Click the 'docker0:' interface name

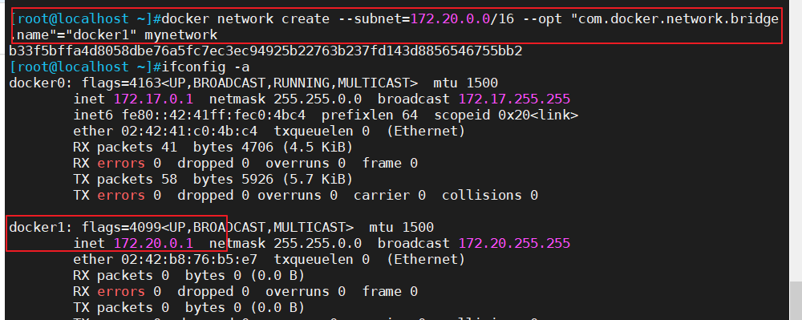pyautogui.click(x=41, y=83)
